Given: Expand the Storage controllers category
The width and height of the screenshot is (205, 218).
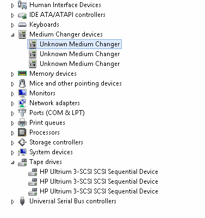Looking at the screenshot, I should [x=13, y=143].
